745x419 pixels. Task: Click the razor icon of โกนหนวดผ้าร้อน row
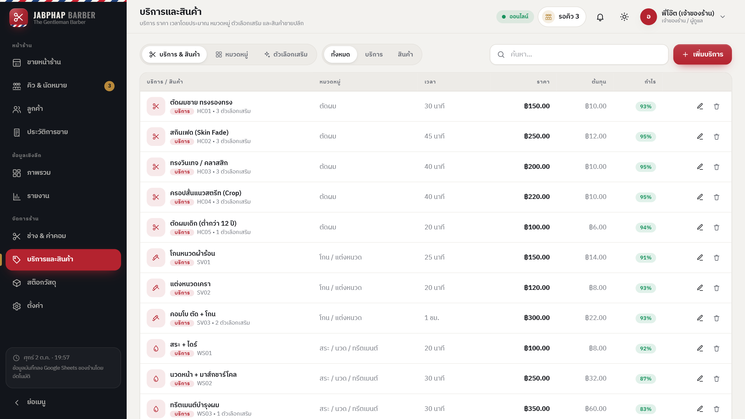(156, 258)
